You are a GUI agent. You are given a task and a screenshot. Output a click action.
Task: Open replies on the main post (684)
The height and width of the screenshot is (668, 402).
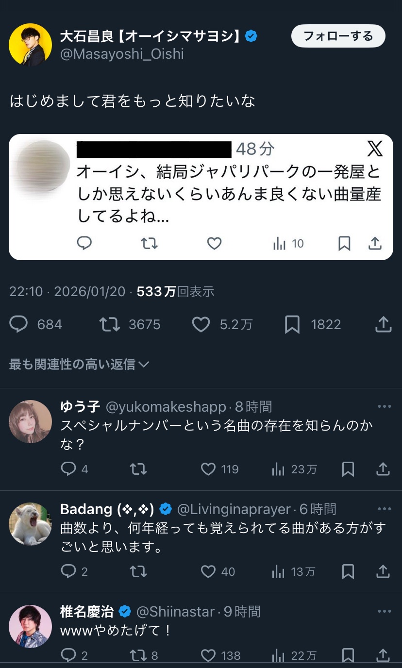[x=19, y=324]
